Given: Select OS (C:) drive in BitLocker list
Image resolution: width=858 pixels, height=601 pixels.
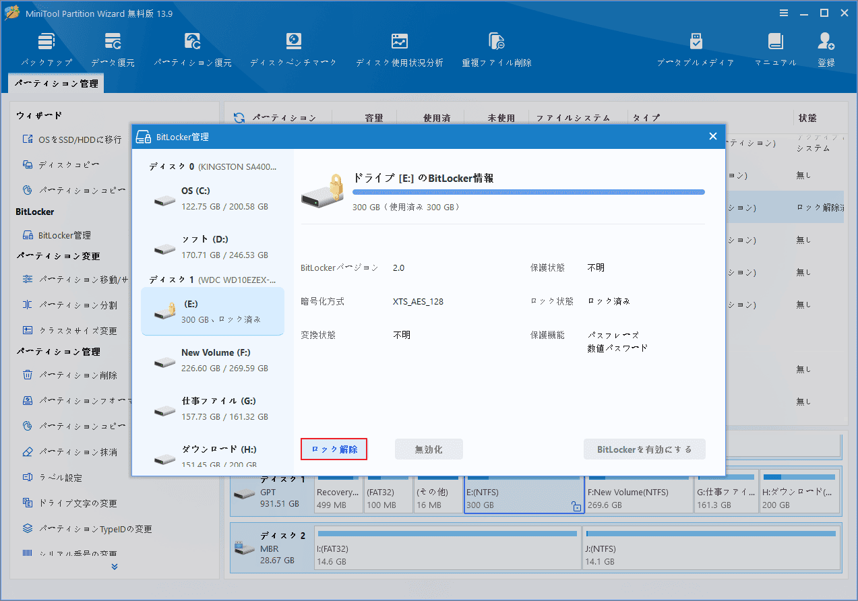Looking at the screenshot, I should coord(212,199).
